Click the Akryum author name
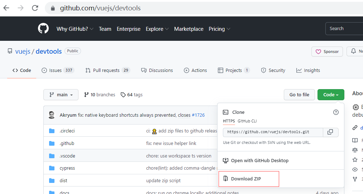363x194 pixels. point(68,115)
